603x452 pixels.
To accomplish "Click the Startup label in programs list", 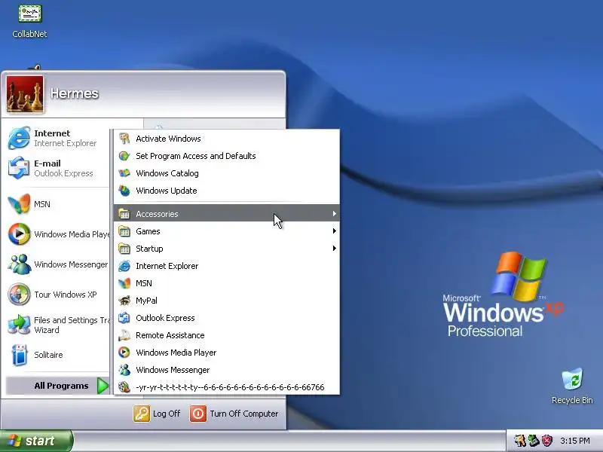I will pyautogui.click(x=149, y=249).
